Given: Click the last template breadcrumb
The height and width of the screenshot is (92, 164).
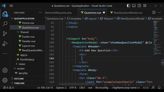Looking at the screenshot, I should (x=155, y=19).
